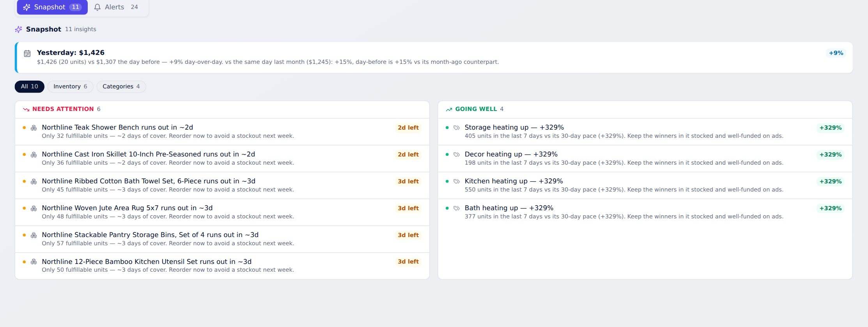This screenshot has height=327, width=868.
Task: Click the tag icon for Storage heating up
Action: [x=457, y=128]
